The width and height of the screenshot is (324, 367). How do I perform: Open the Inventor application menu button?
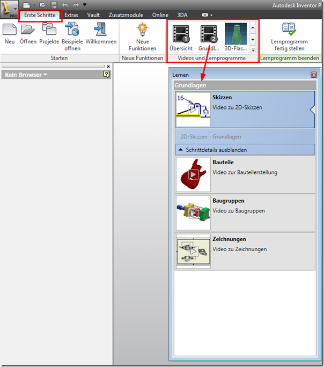(x=9, y=9)
